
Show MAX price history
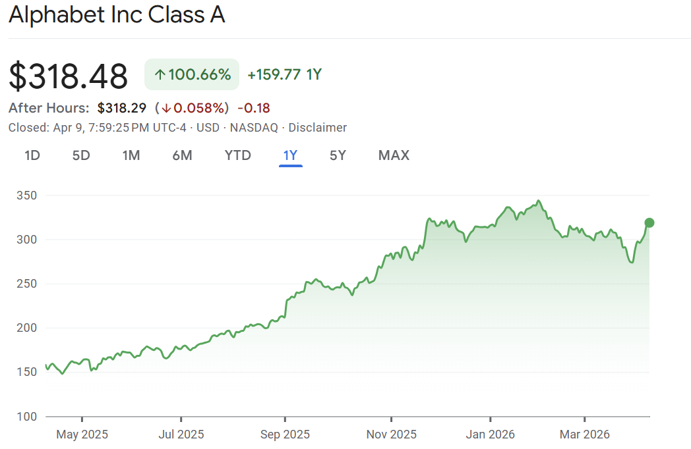pyautogui.click(x=394, y=155)
